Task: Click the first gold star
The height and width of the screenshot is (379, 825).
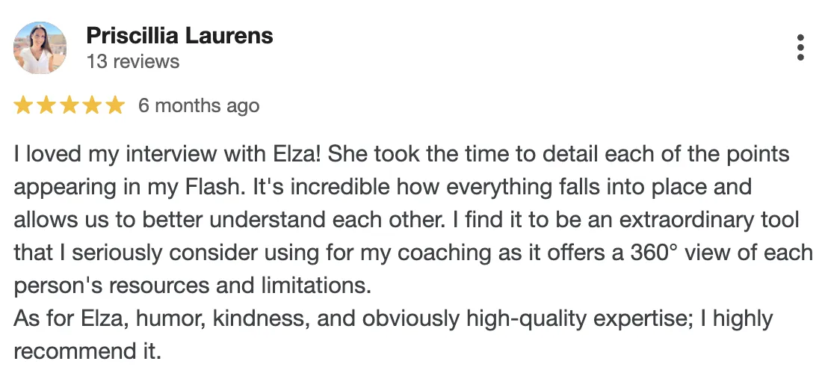Action: [x=23, y=105]
